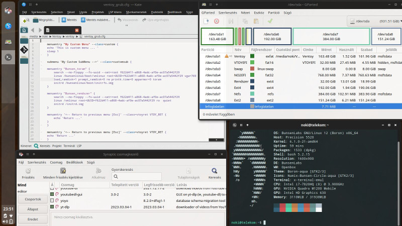Open the /dev/sda device dropdown in GParted

[375, 21]
